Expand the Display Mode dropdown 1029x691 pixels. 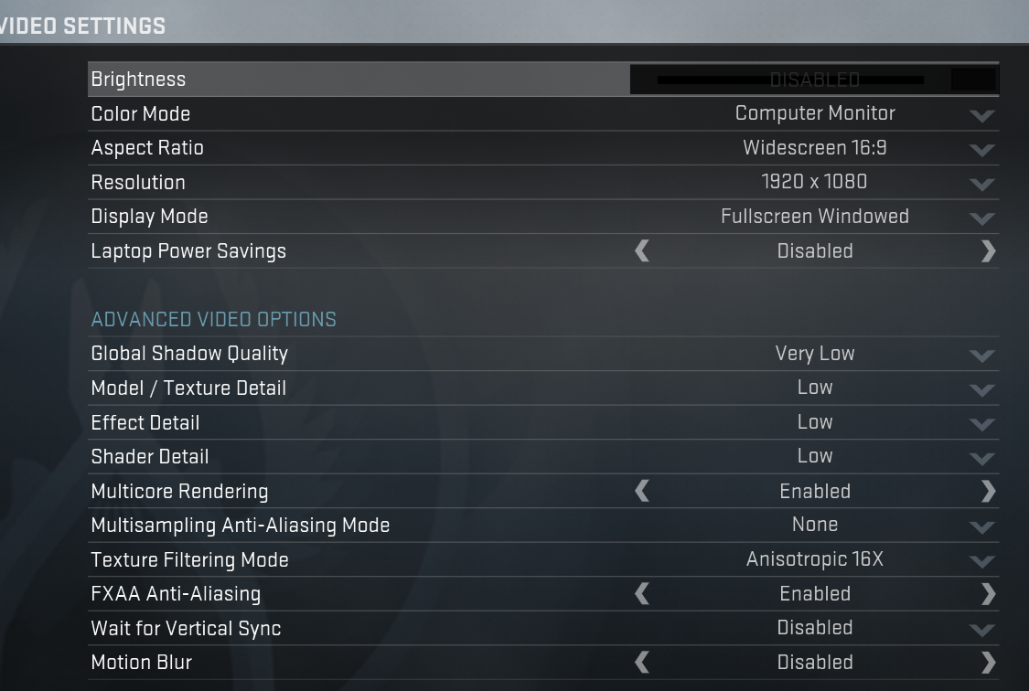tap(981, 218)
